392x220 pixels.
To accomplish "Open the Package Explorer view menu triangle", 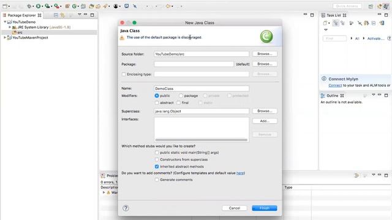I will tap(80, 15).
